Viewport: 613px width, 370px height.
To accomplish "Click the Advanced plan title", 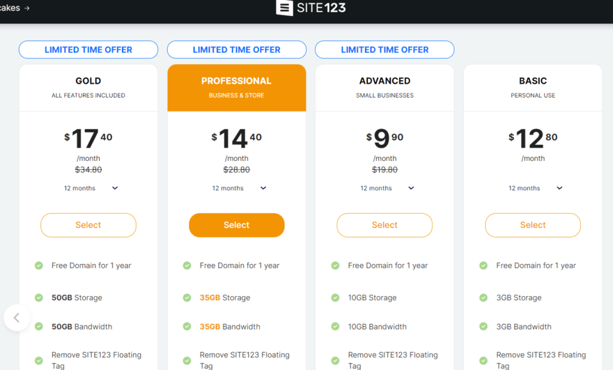I will tap(385, 81).
